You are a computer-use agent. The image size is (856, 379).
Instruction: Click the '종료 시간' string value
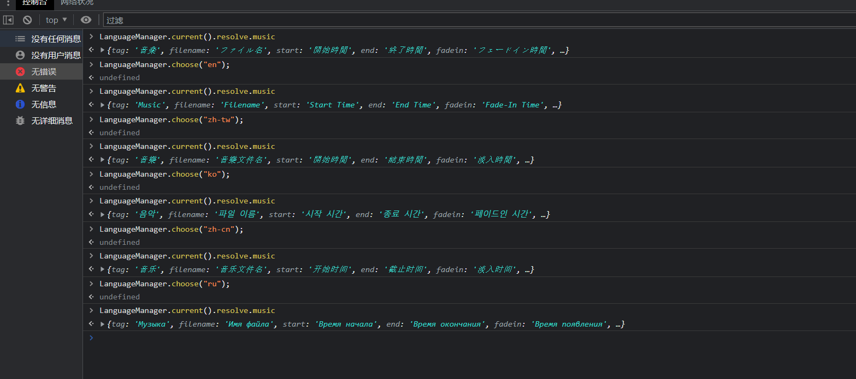(402, 214)
